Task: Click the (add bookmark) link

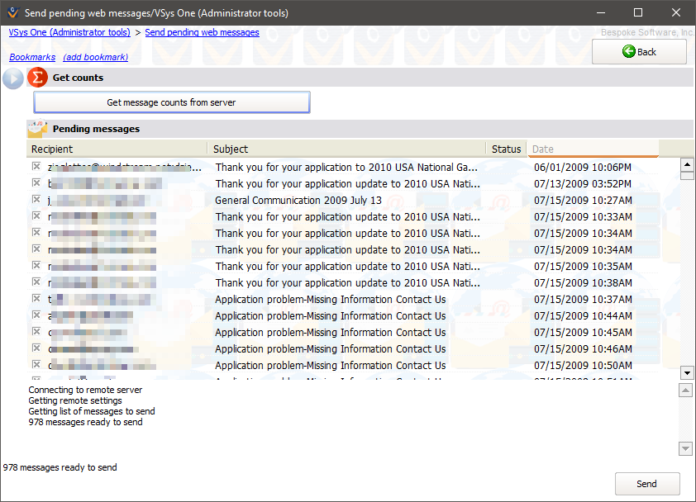Action: [x=95, y=57]
